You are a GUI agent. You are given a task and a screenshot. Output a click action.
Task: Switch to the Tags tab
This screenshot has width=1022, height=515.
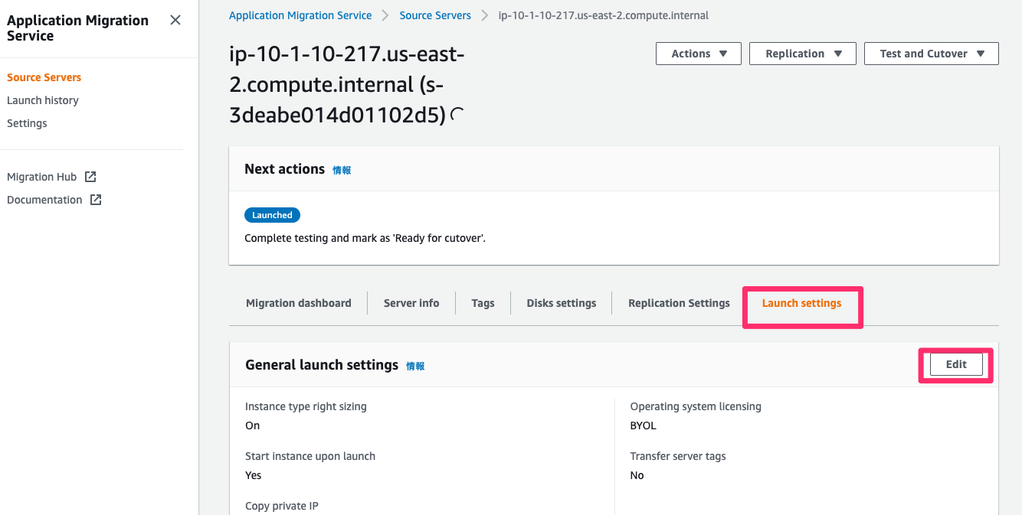[x=483, y=303]
